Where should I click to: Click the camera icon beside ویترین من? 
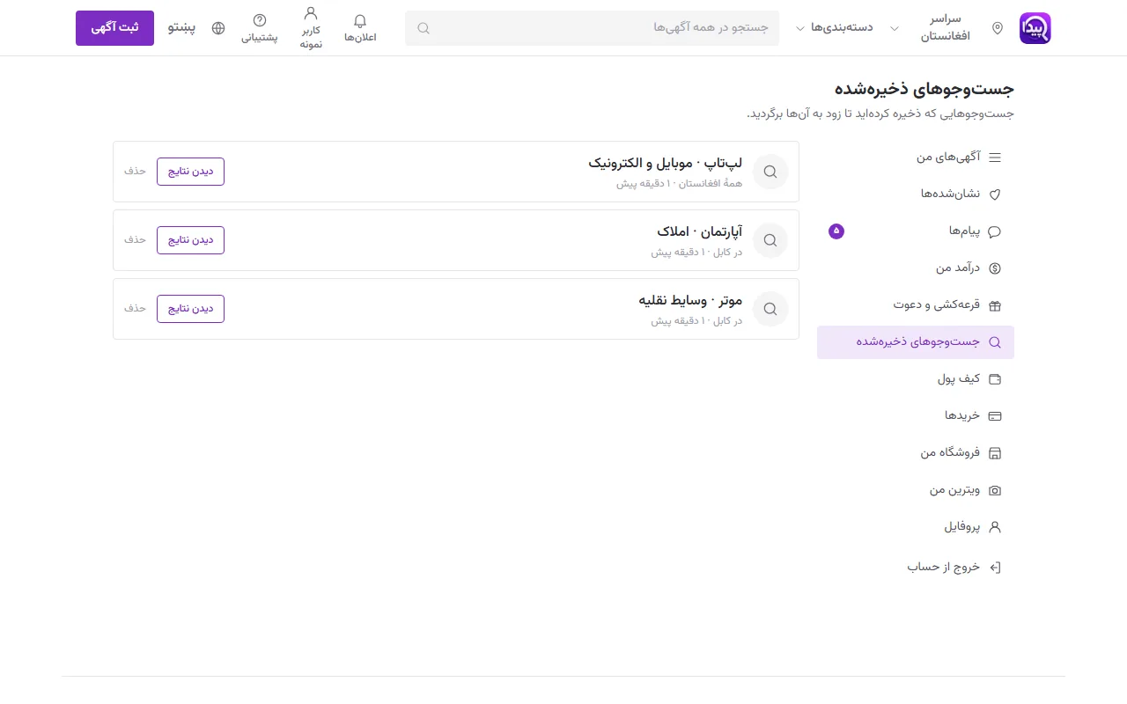click(995, 490)
